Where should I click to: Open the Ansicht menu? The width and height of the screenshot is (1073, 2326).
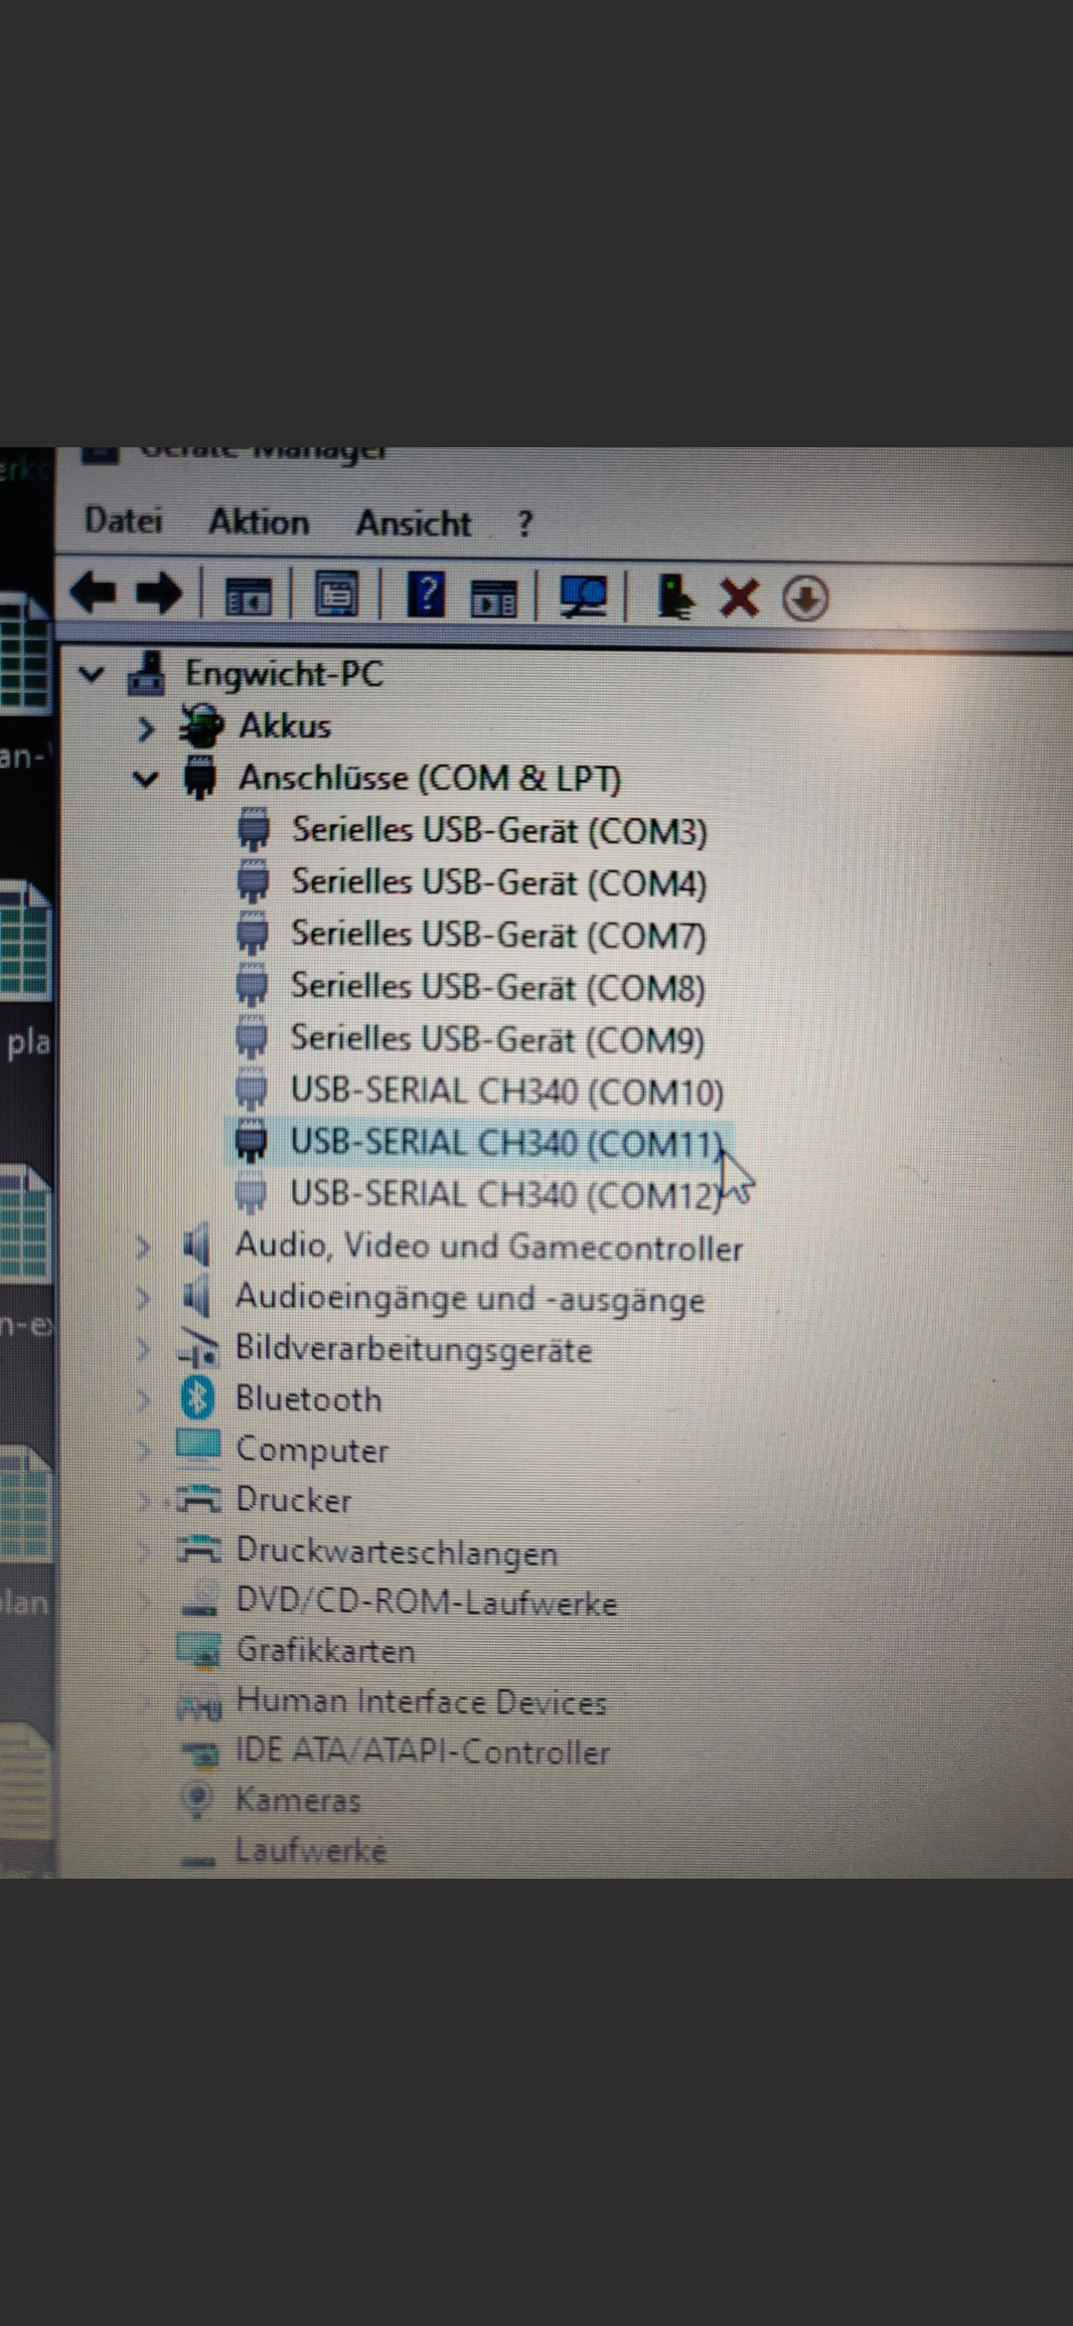[x=413, y=523]
